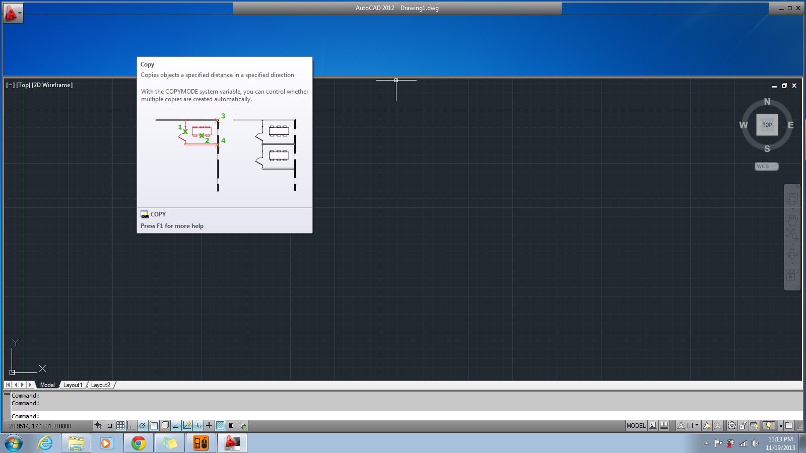806x453 pixels.
Task: Toggle Grid Display in status bar
Action: point(120,425)
